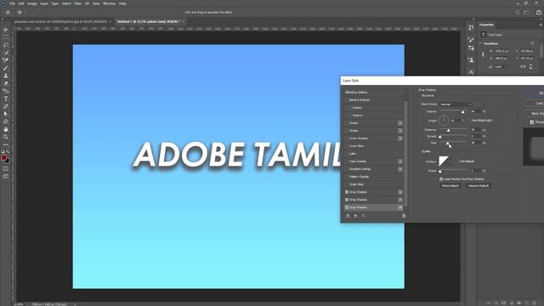The width and height of the screenshot is (544, 306).
Task: Flip horizontal icon in Properties panel
Action: point(523,66)
